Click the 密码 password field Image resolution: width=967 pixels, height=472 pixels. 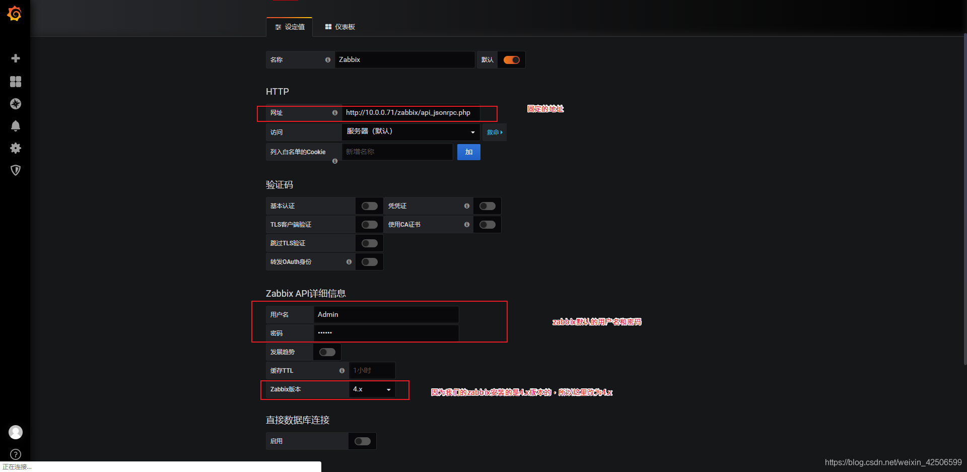click(x=386, y=333)
